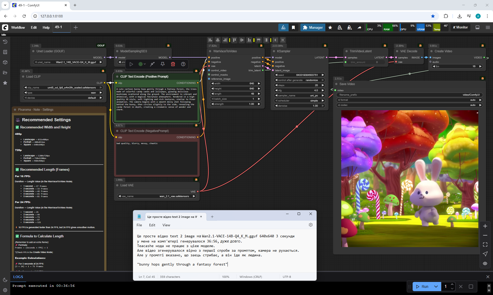Open the Queue history sidebar icon
This screenshot has height=295, width=493.
click(x=5, y=42)
